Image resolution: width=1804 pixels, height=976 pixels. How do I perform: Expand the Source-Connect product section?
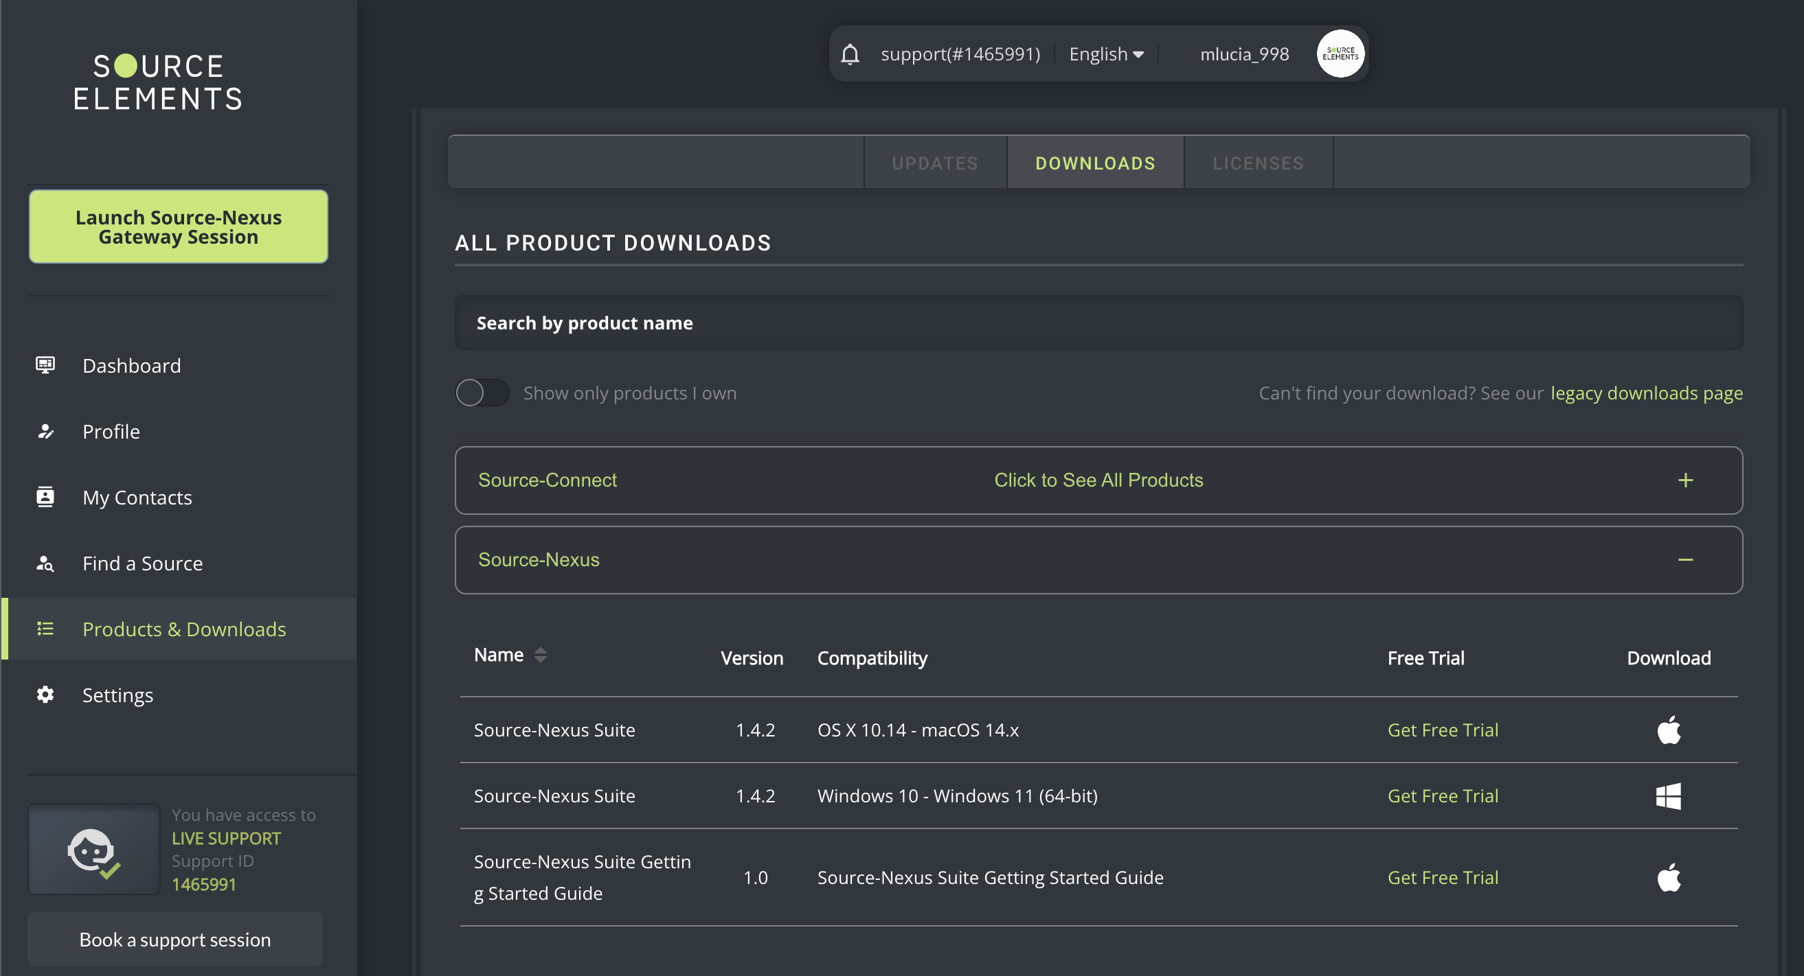(x=1685, y=480)
